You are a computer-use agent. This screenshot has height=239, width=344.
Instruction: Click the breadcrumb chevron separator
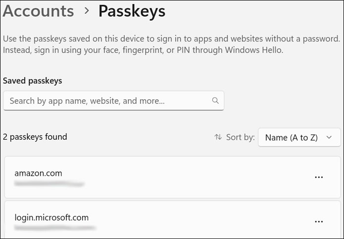click(87, 11)
